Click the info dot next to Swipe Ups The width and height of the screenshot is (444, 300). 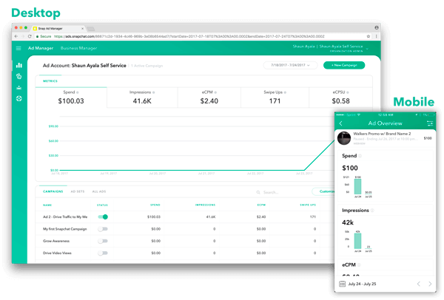[285, 92]
